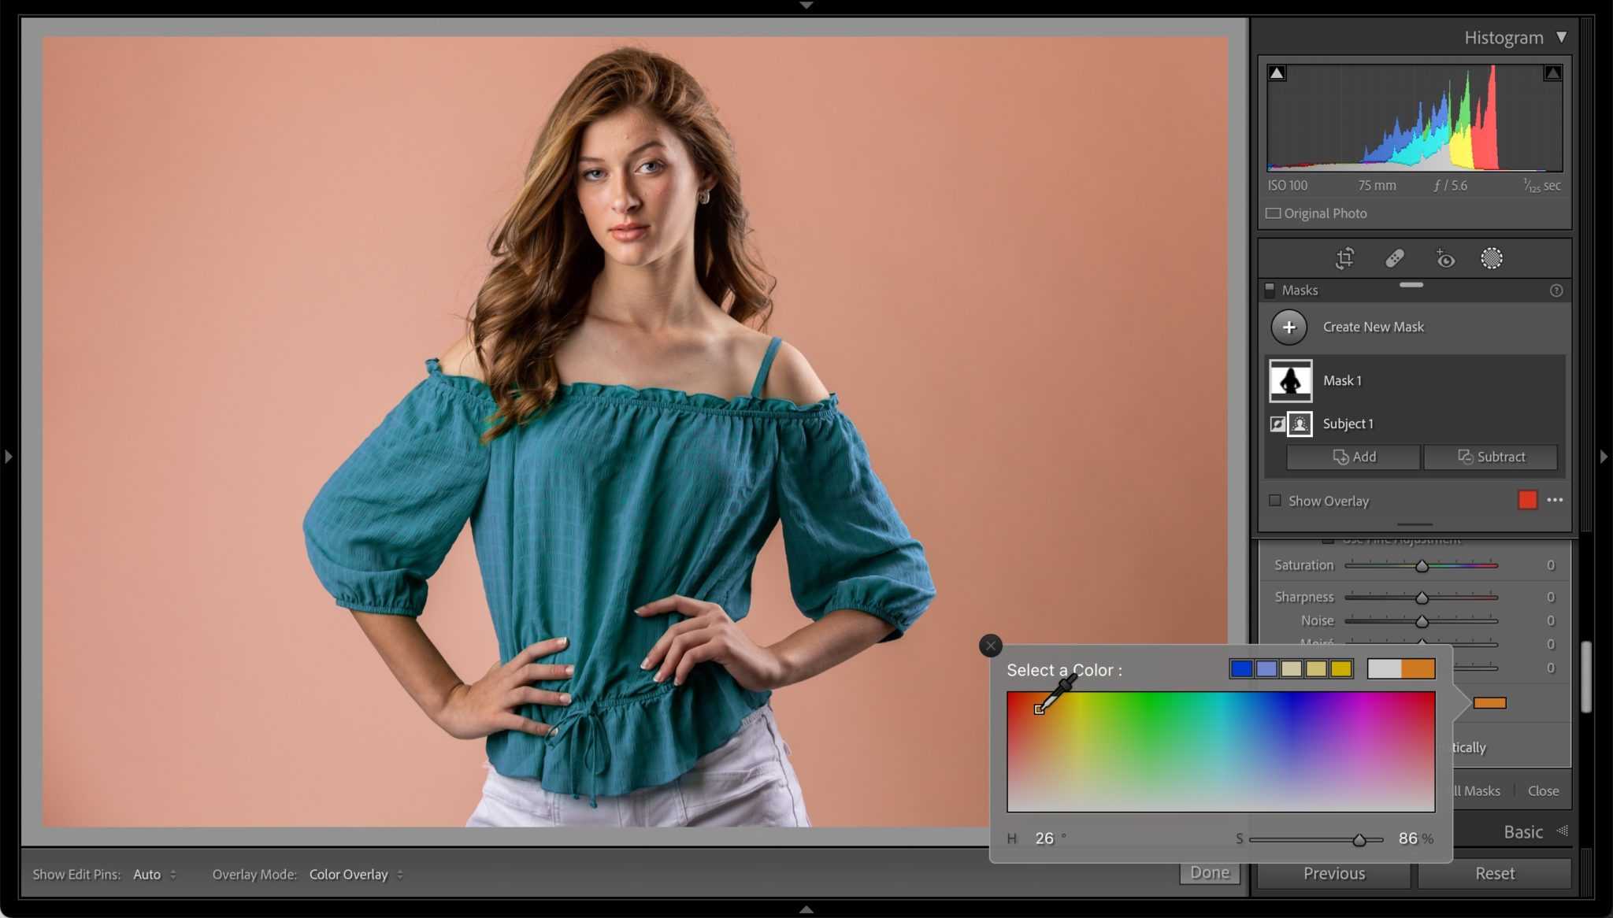Screen dimensions: 1613x918
Task: Select the Masking tool icon
Action: click(x=1493, y=258)
